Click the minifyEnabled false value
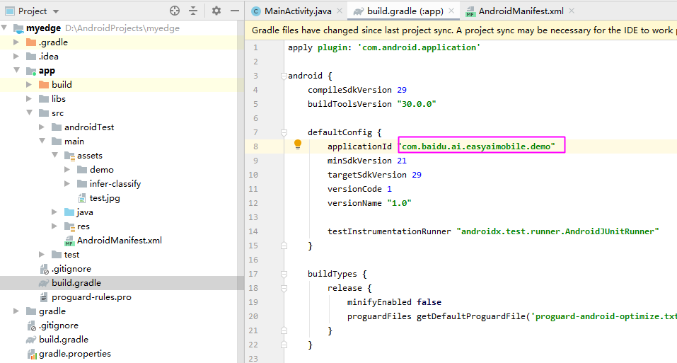The image size is (677, 363). pos(429,302)
